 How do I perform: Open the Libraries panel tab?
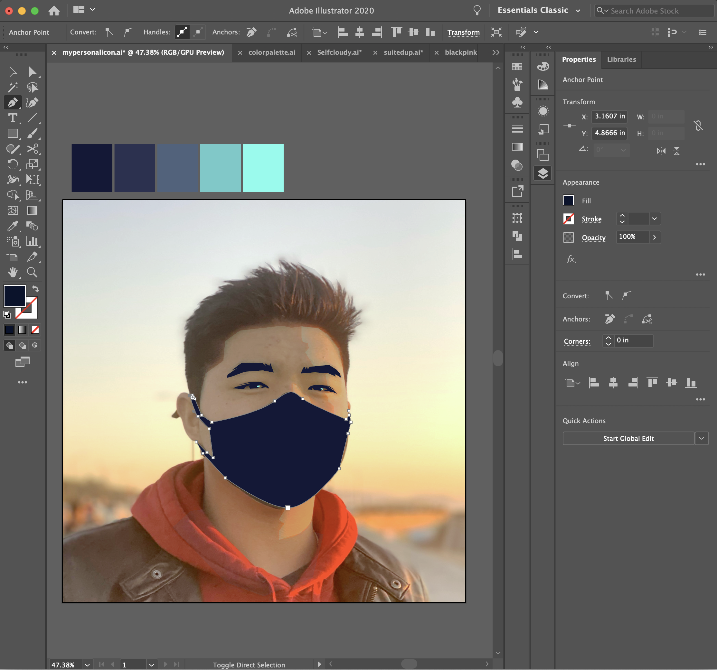pyautogui.click(x=621, y=60)
